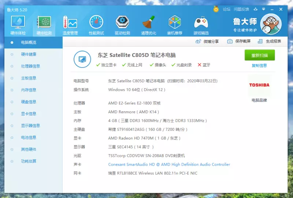Viewport: 293px width, 198px height.
Task: Click the 复制信息 copy info link
Action: point(259,66)
